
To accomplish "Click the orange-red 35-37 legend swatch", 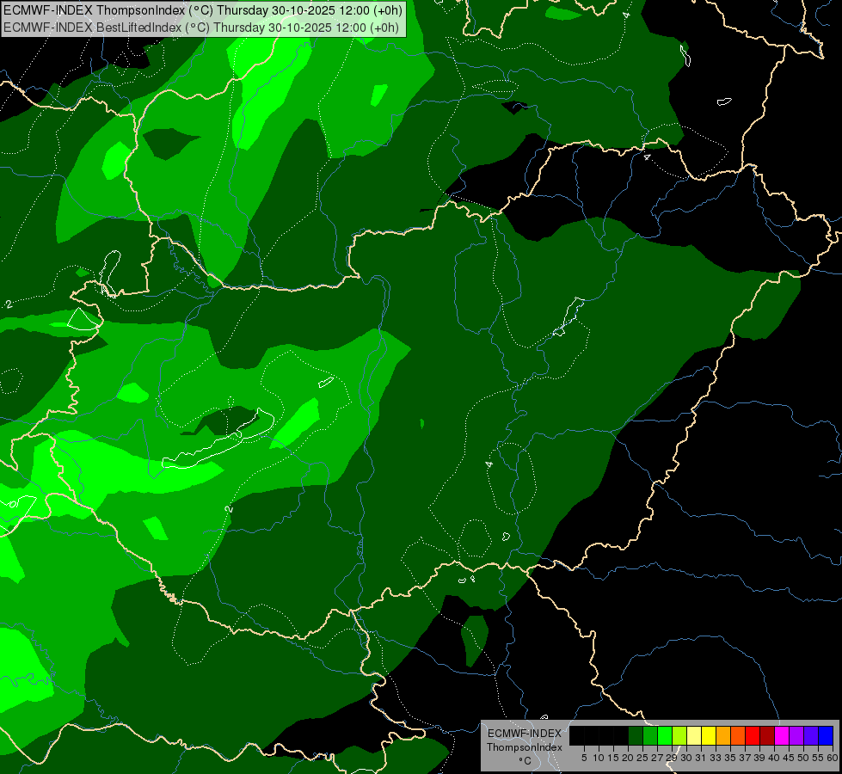I will 738,735.
